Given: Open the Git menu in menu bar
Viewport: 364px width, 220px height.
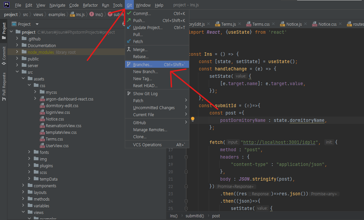Looking at the screenshot, I should click(x=129, y=5).
